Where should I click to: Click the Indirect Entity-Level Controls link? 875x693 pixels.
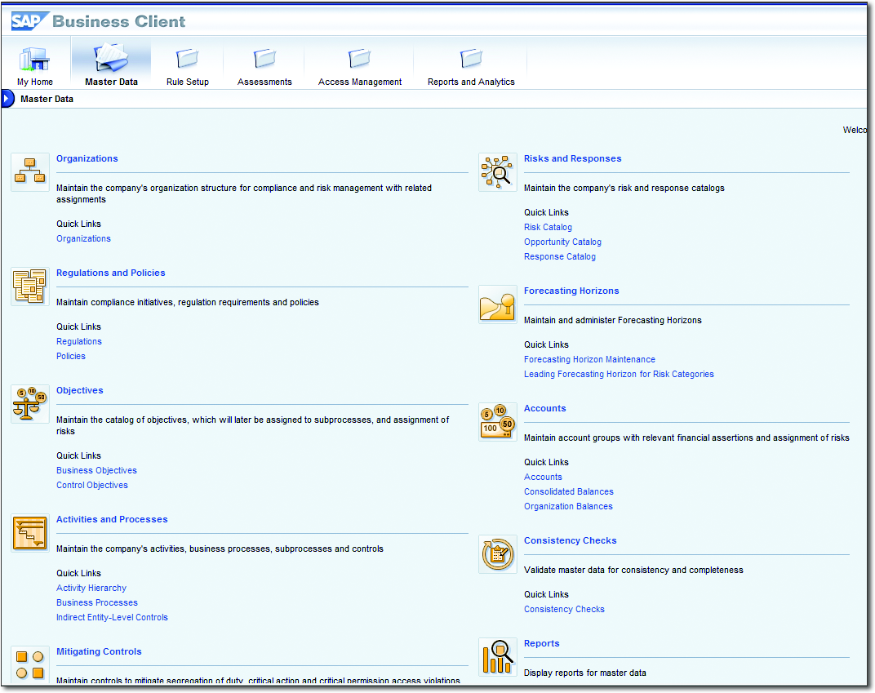coord(112,618)
